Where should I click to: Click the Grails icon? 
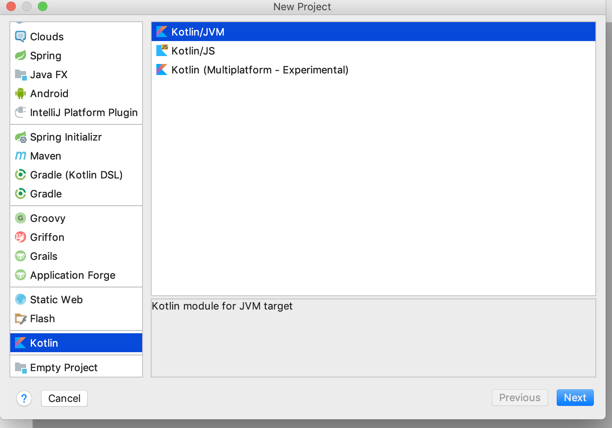click(21, 256)
